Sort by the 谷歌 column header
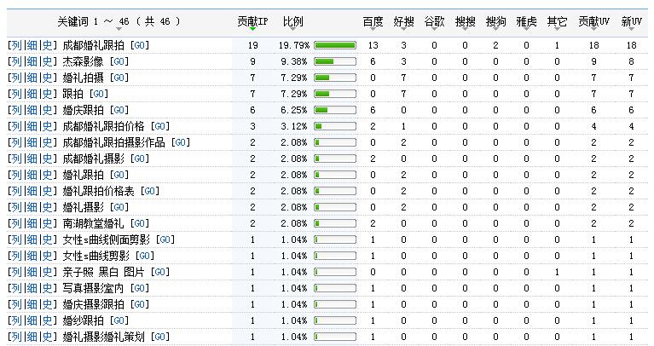The height and width of the screenshot is (346, 654). (x=434, y=20)
